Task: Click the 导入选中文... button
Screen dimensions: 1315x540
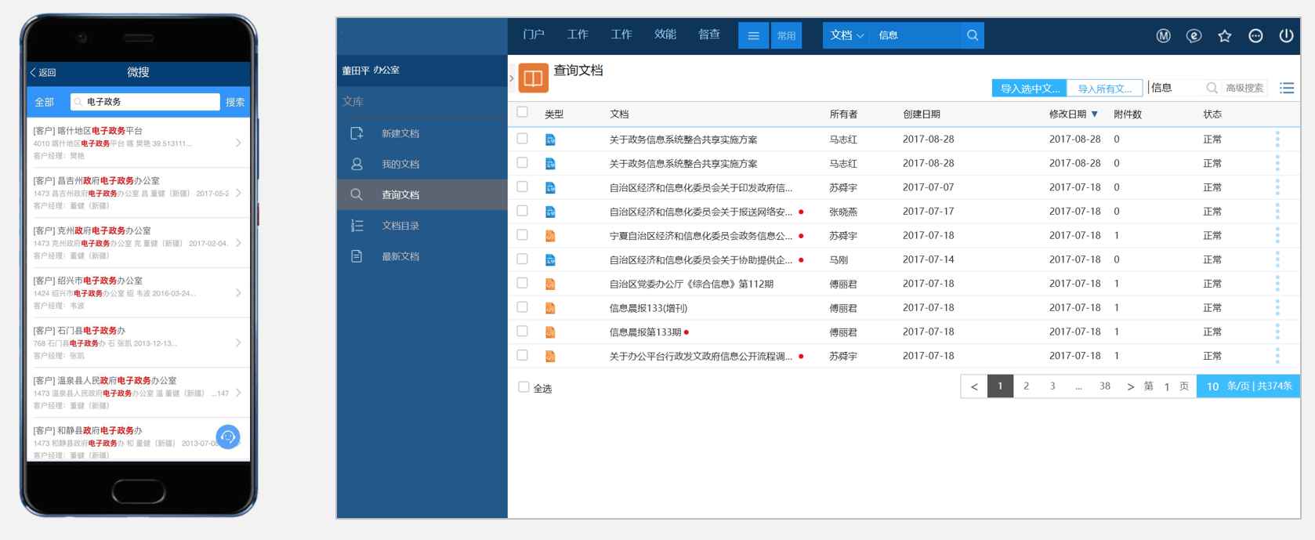Action: [x=1029, y=89]
